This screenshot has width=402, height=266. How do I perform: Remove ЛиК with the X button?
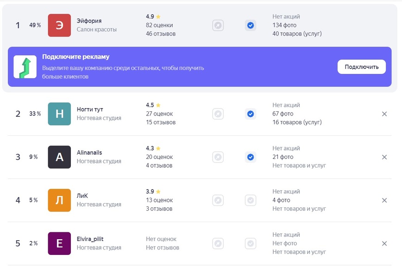[384, 200]
